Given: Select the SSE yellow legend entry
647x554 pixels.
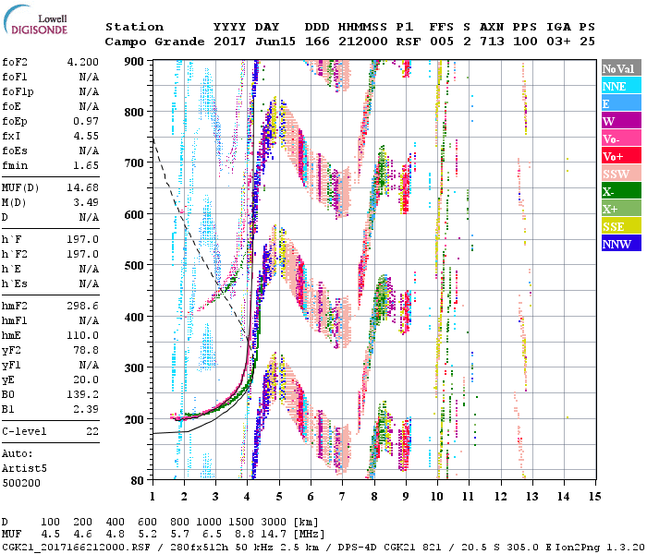Looking at the screenshot, I should pyautogui.click(x=621, y=226).
